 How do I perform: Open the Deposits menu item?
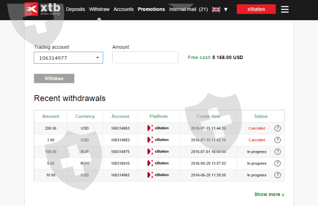tap(75, 9)
